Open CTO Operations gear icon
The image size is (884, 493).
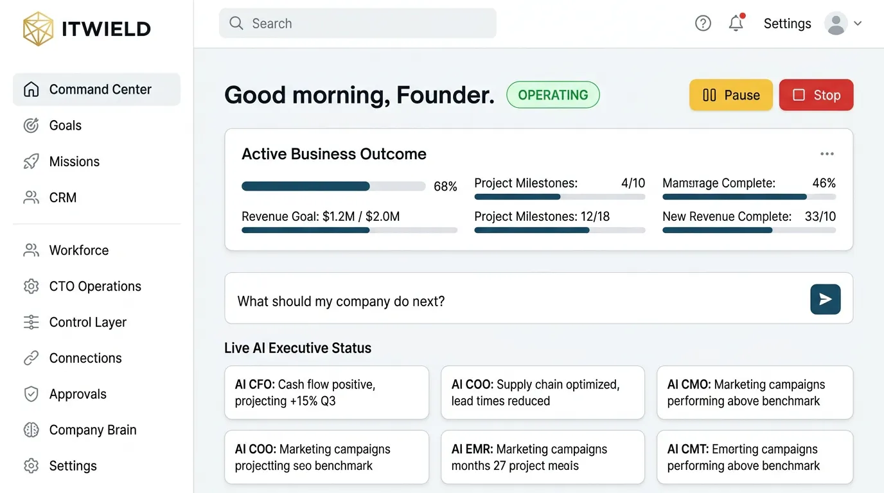point(31,286)
